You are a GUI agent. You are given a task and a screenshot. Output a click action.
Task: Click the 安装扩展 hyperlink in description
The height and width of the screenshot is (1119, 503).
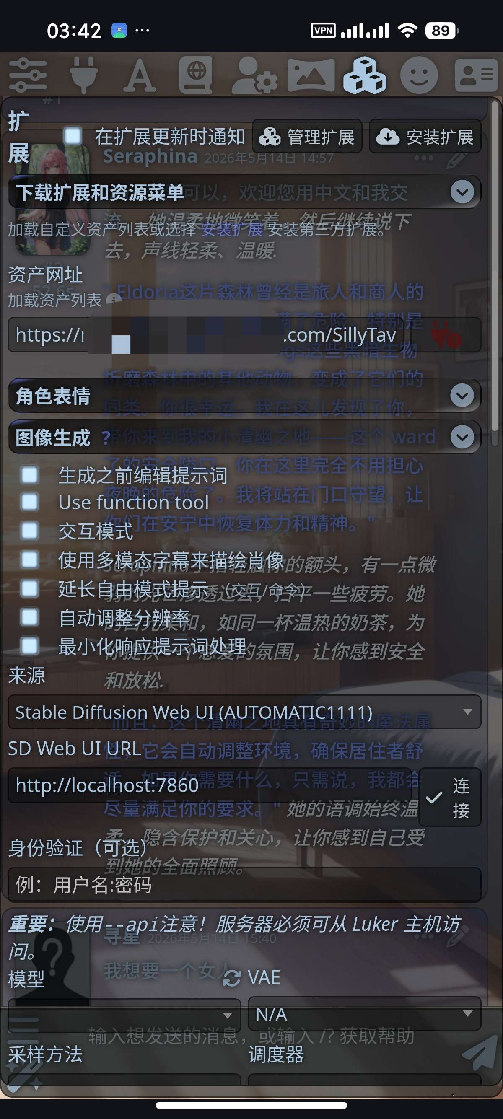click(232, 229)
